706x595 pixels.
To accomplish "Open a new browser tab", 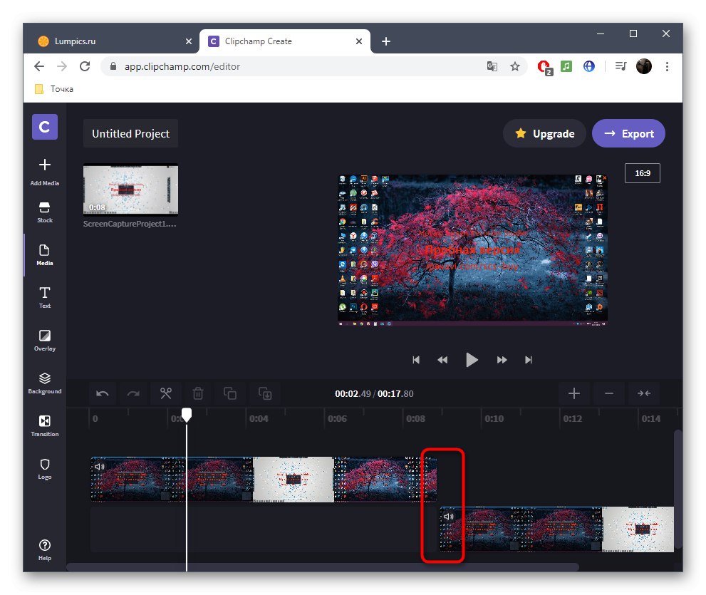I will 385,41.
